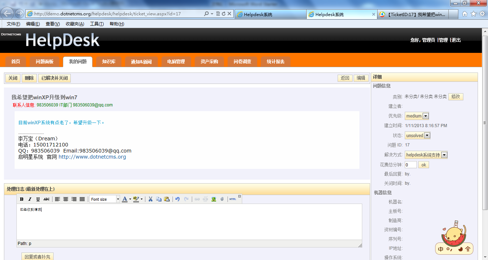Open the 工具(T) menu
The height and width of the screenshot is (260, 488).
click(97, 24)
